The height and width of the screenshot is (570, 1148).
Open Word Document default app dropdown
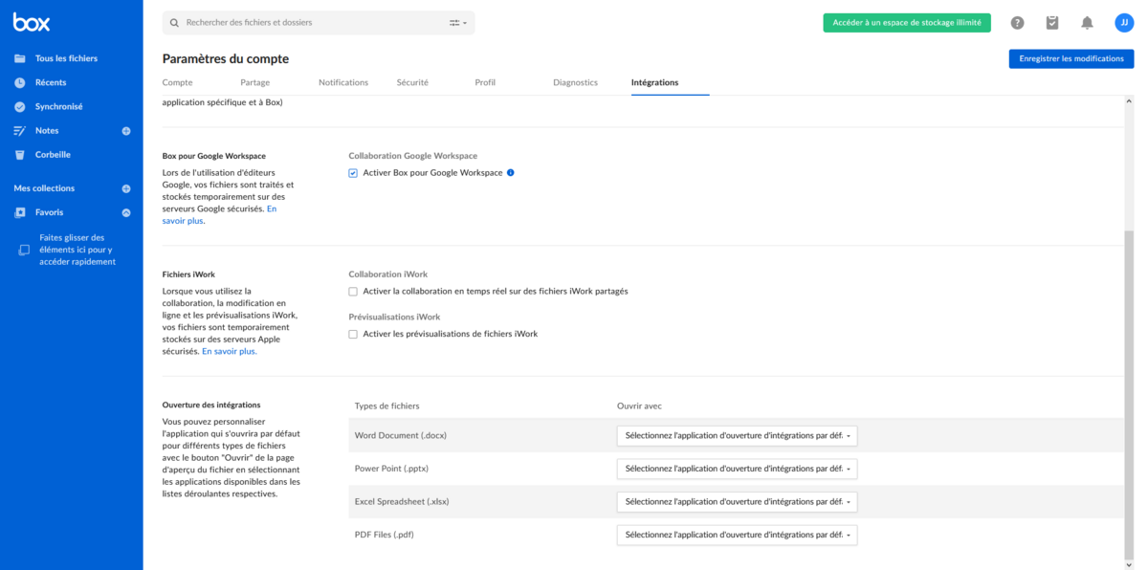click(737, 435)
